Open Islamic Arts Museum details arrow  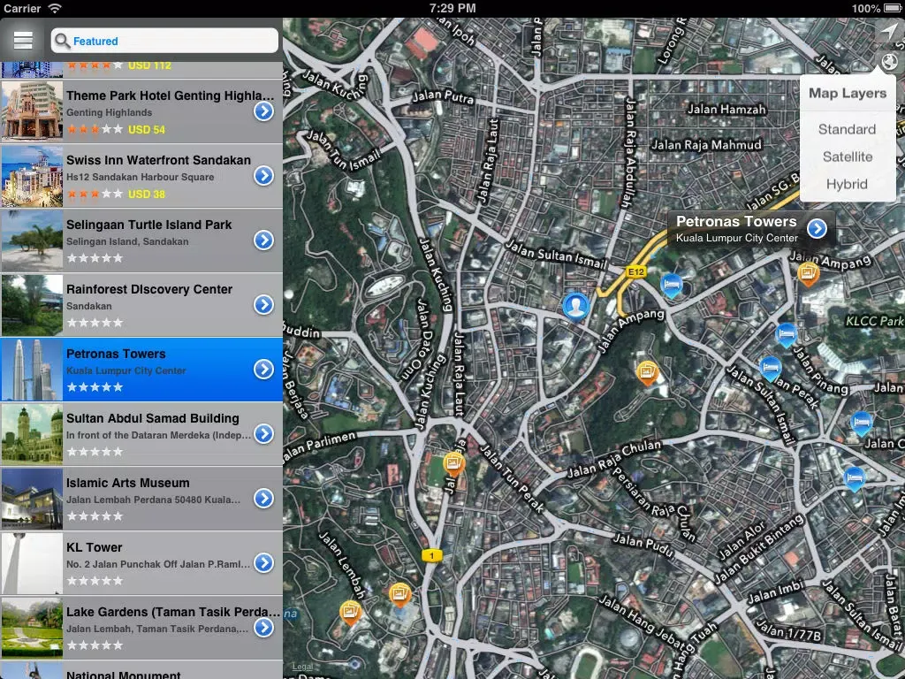click(263, 499)
